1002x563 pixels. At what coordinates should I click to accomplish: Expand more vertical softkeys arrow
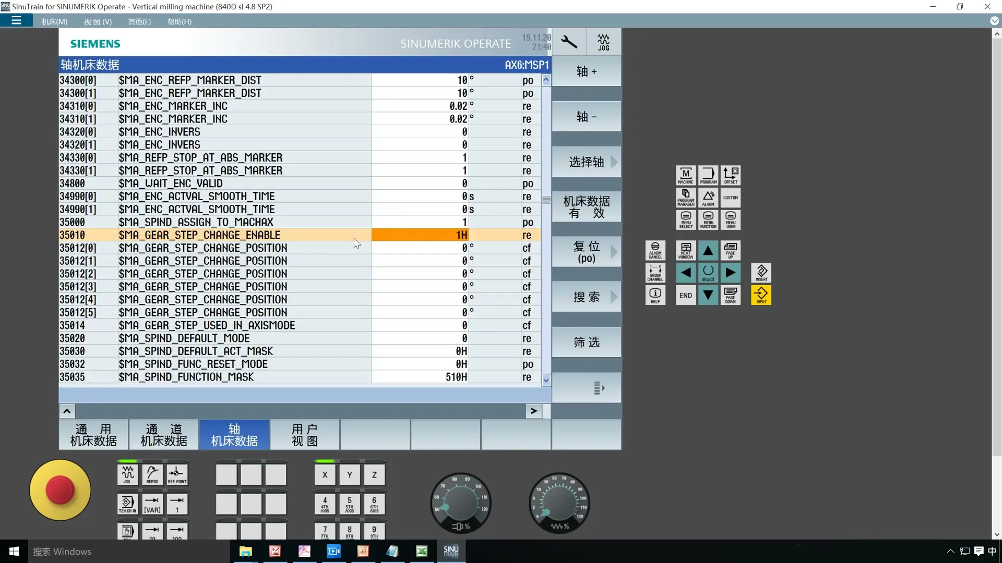[599, 388]
